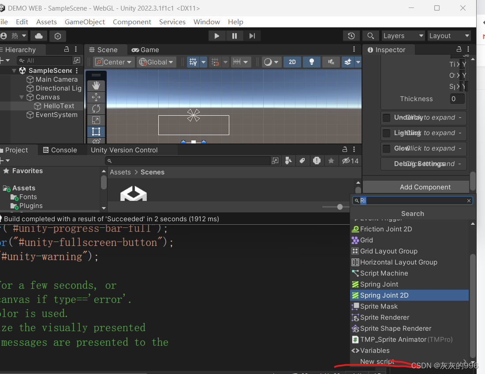Select HelloText in the Hierarchy
This screenshot has width=485, height=374.
[59, 106]
